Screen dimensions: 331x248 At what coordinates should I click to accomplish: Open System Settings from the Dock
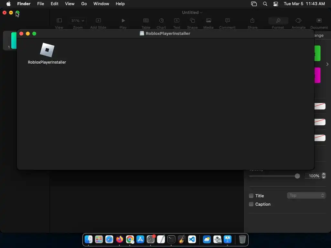point(151,239)
